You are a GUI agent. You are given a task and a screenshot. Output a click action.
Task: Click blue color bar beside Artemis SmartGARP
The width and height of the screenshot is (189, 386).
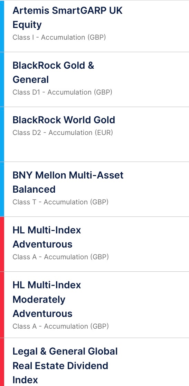click(2, 26)
